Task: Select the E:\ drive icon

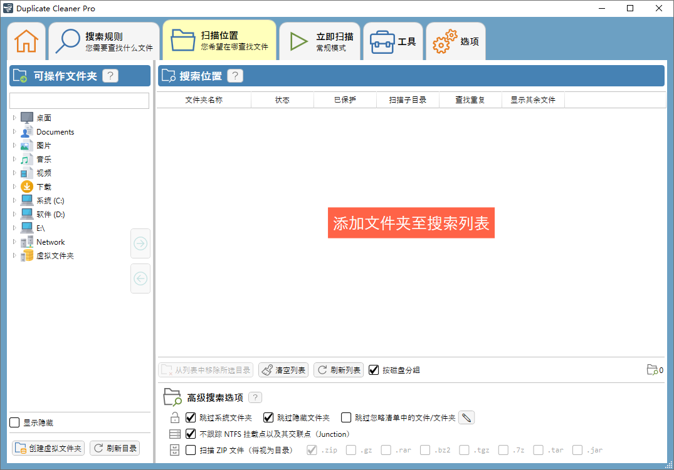Action: tap(27, 228)
